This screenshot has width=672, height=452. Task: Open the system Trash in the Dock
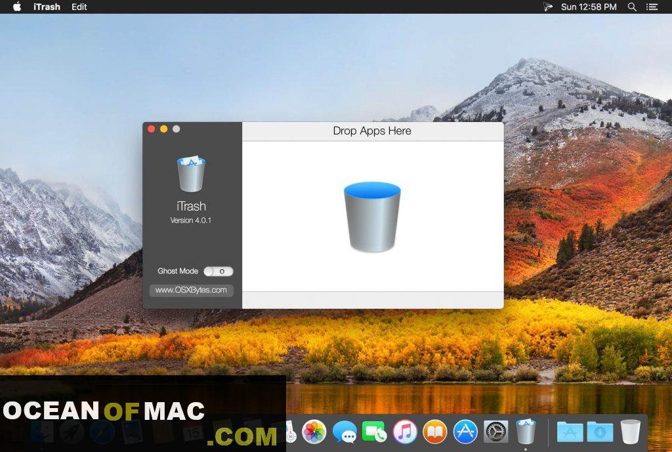[x=631, y=432]
